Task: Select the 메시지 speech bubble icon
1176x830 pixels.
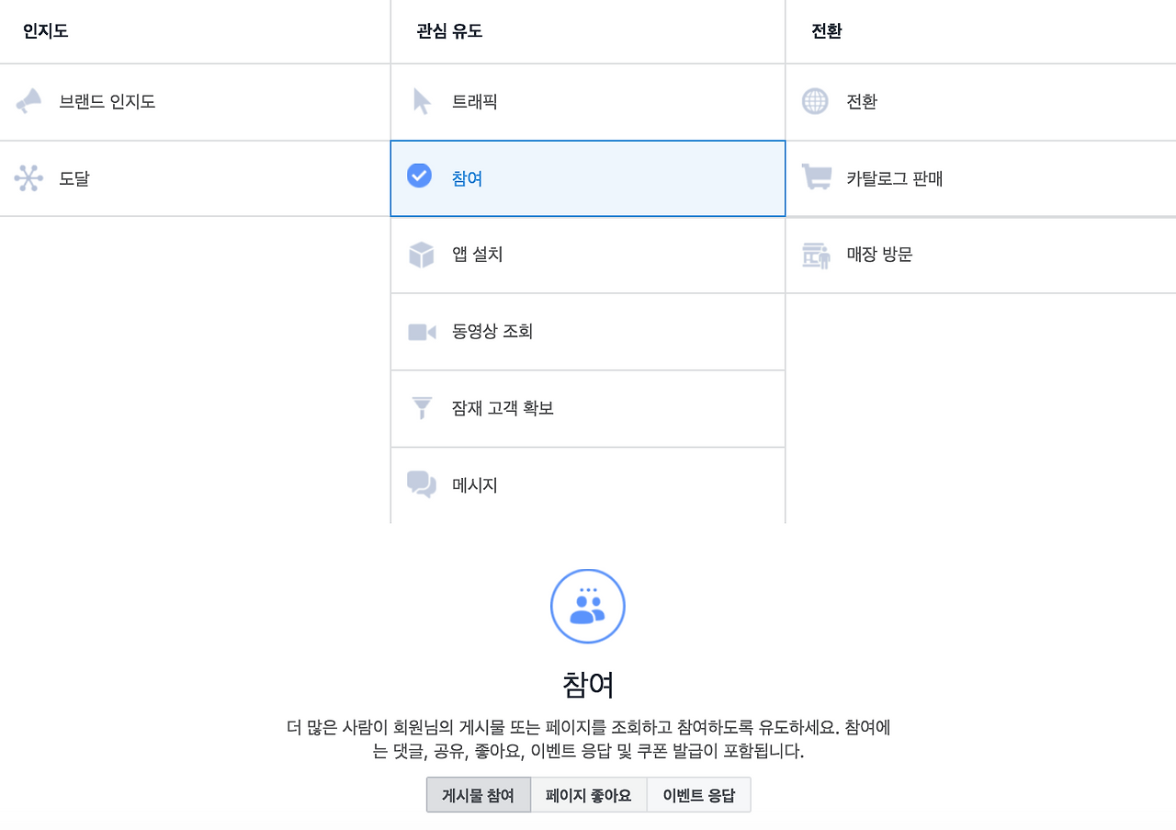Action: click(x=422, y=484)
